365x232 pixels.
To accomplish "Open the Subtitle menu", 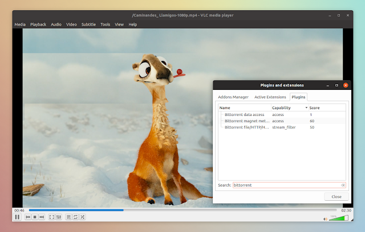I will [x=88, y=24].
